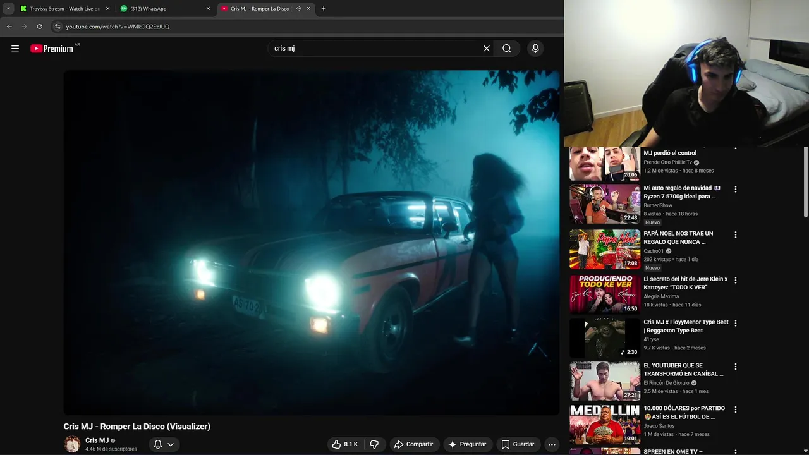Clear the search box with X
Image resolution: width=809 pixels, height=455 pixels.
click(487, 49)
